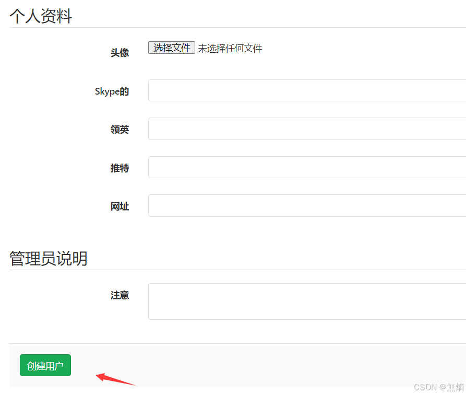Viewport: 466px width, 395px height.
Task: Click into the 网址 text field
Action: 307,206
